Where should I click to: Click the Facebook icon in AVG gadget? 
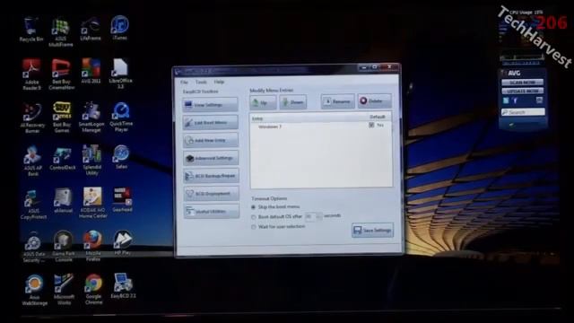point(515,100)
